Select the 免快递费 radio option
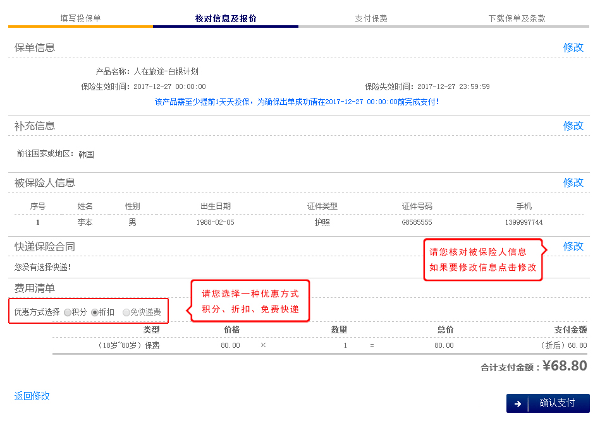The height and width of the screenshot is (433, 600). 126,312
